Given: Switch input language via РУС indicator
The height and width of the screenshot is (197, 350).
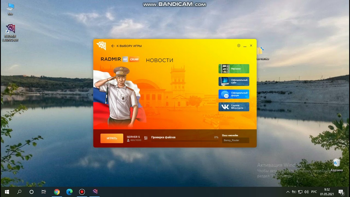Looking at the screenshot, I should (314, 192).
